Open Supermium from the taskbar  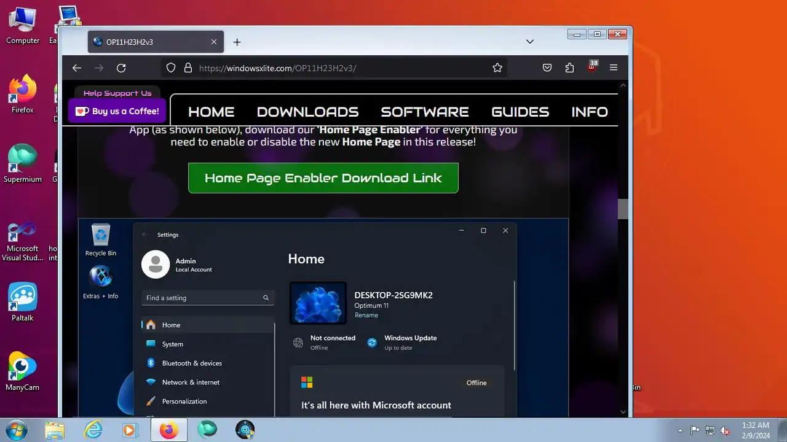pyautogui.click(x=207, y=430)
